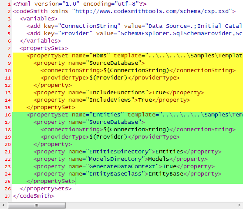Click the closing </variables> tag
Viewport: 243px width, 209px height.
(x=40, y=41)
